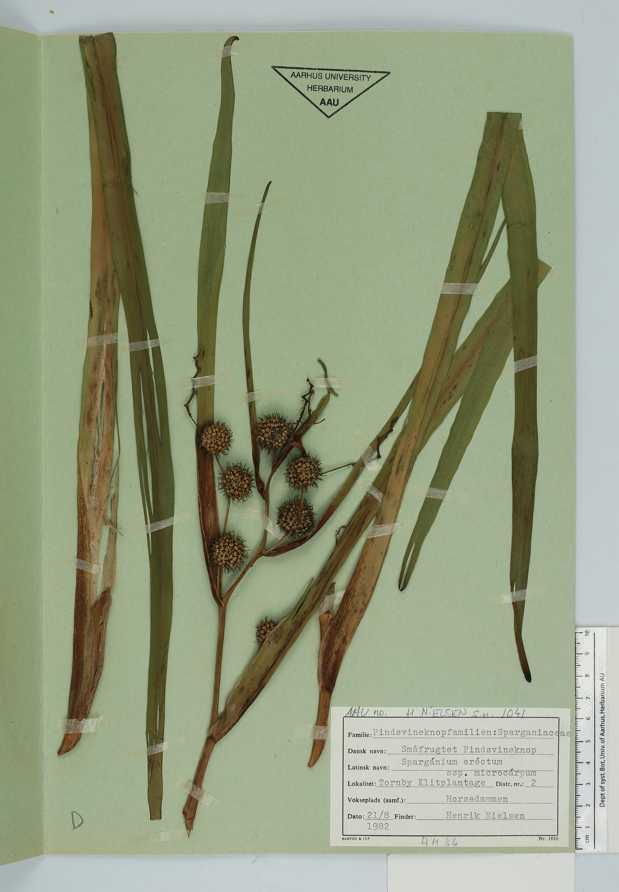Click the Aarhus University Herbarium triangular stamp
619x892 pixels.
pyautogui.click(x=330, y=90)
